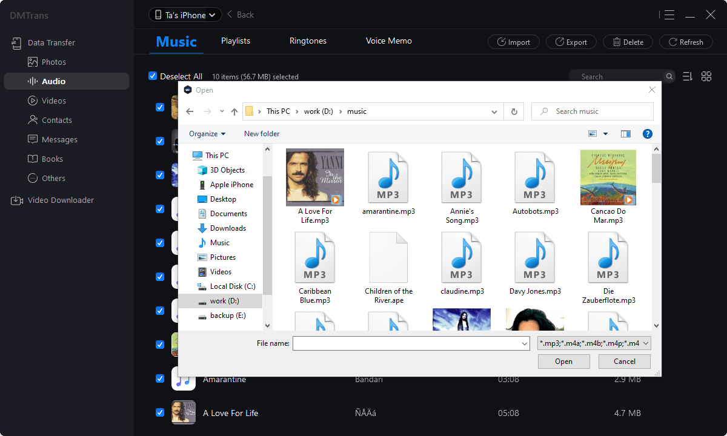Click the Delete button
The width and height of the screenshot is (727, 436).
628,42
